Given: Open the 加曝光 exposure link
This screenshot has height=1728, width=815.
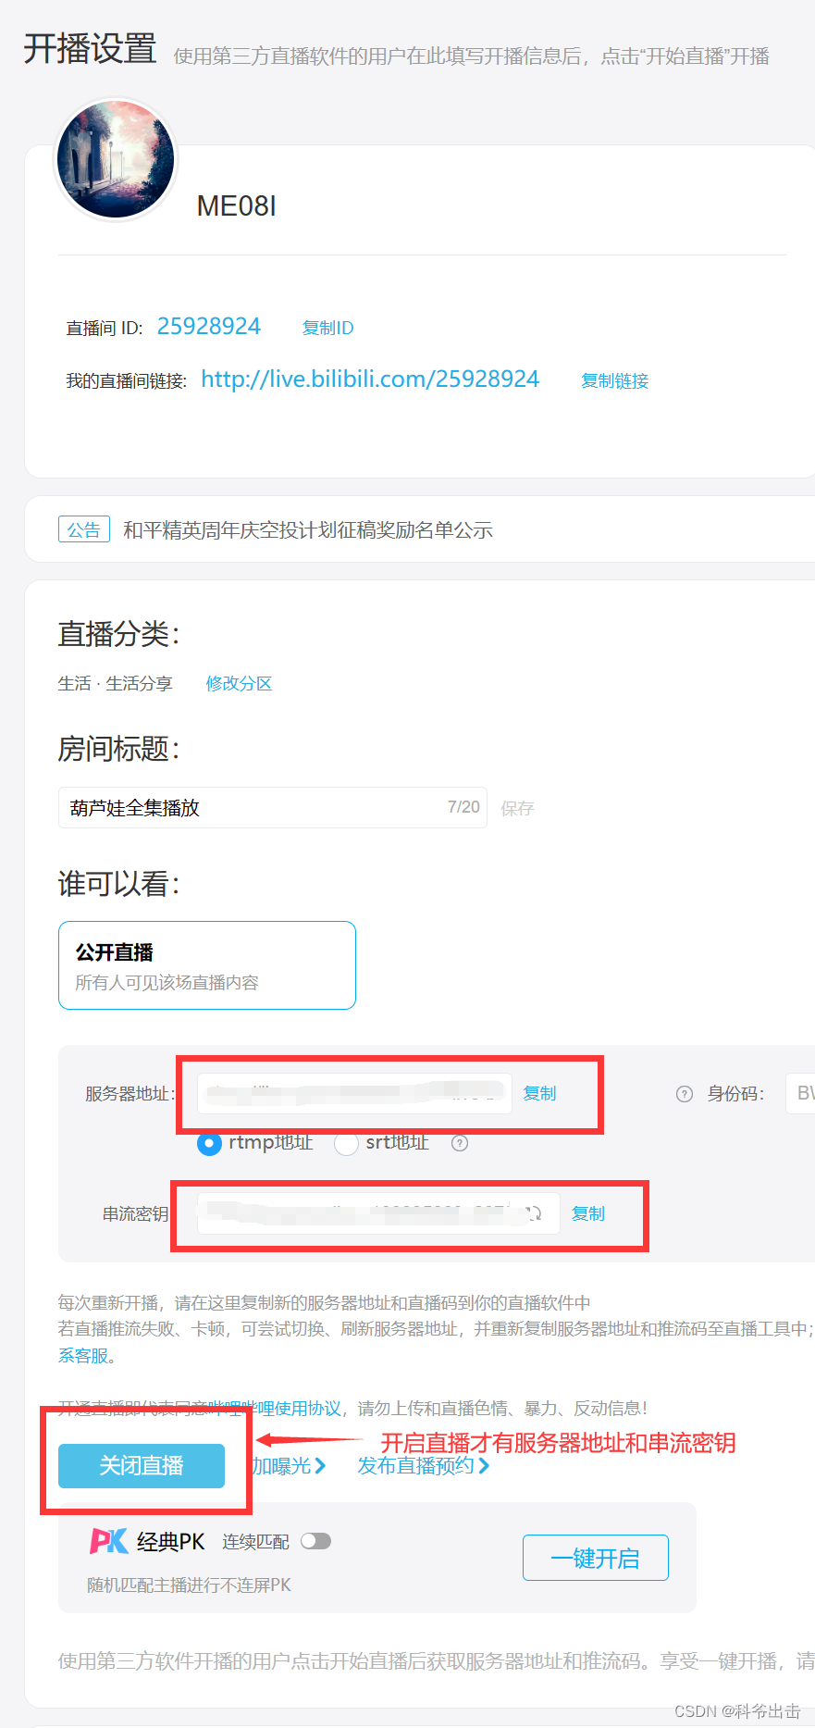Looking at the screenshot, I should 289,1465.
